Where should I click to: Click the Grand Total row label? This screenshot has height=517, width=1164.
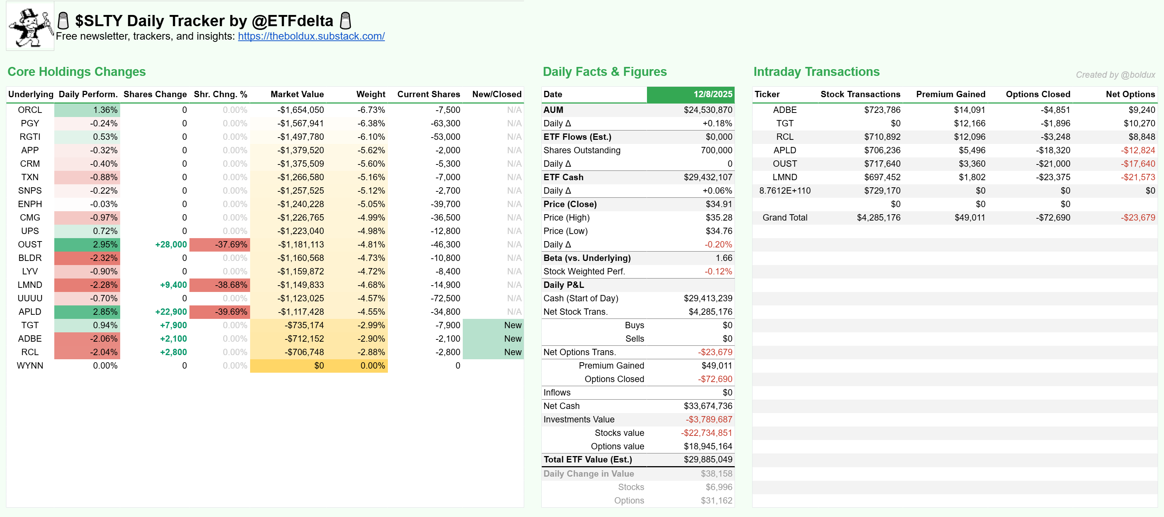784,218
